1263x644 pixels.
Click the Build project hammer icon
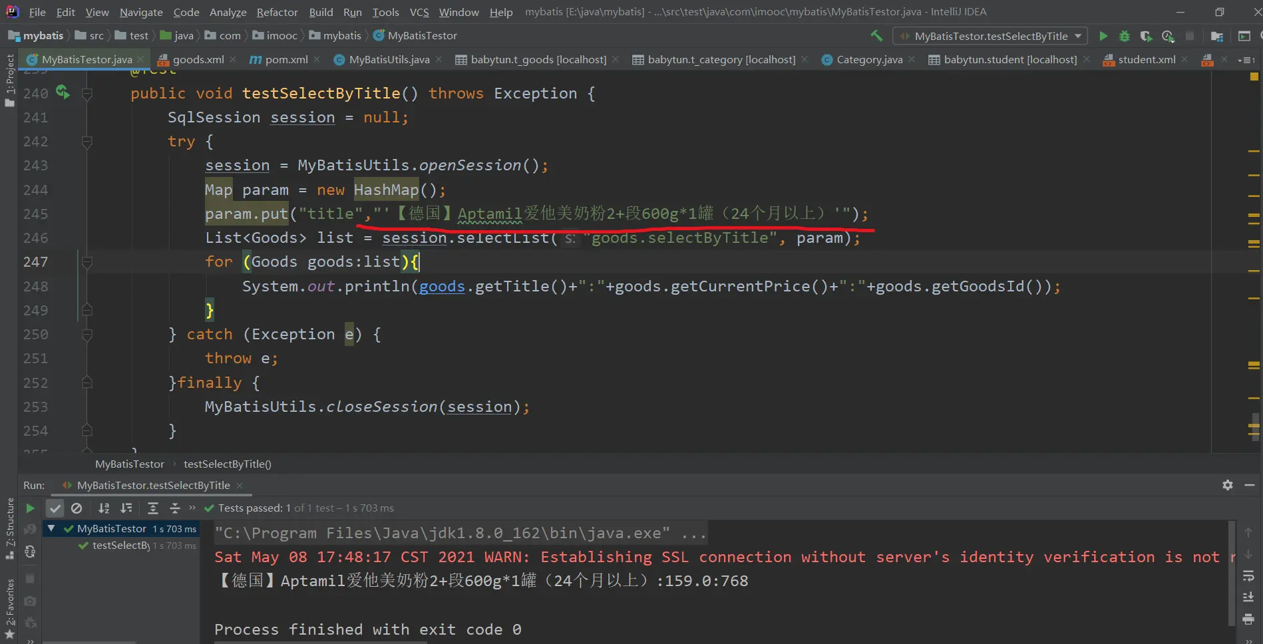coord(876,36)
